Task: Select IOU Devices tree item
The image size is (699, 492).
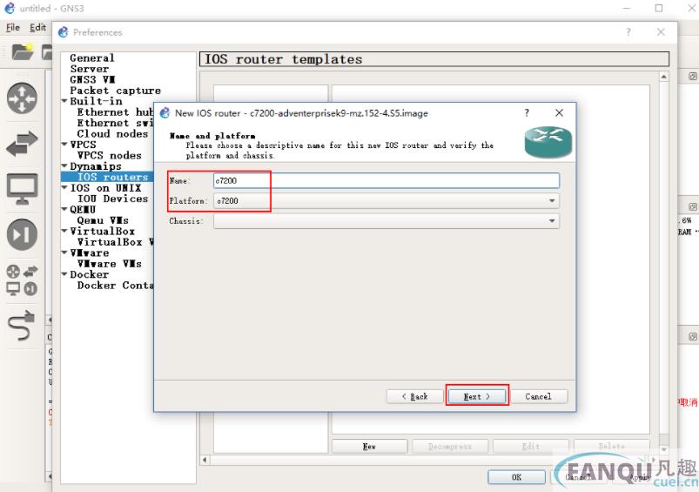Action: click(112, 199)
